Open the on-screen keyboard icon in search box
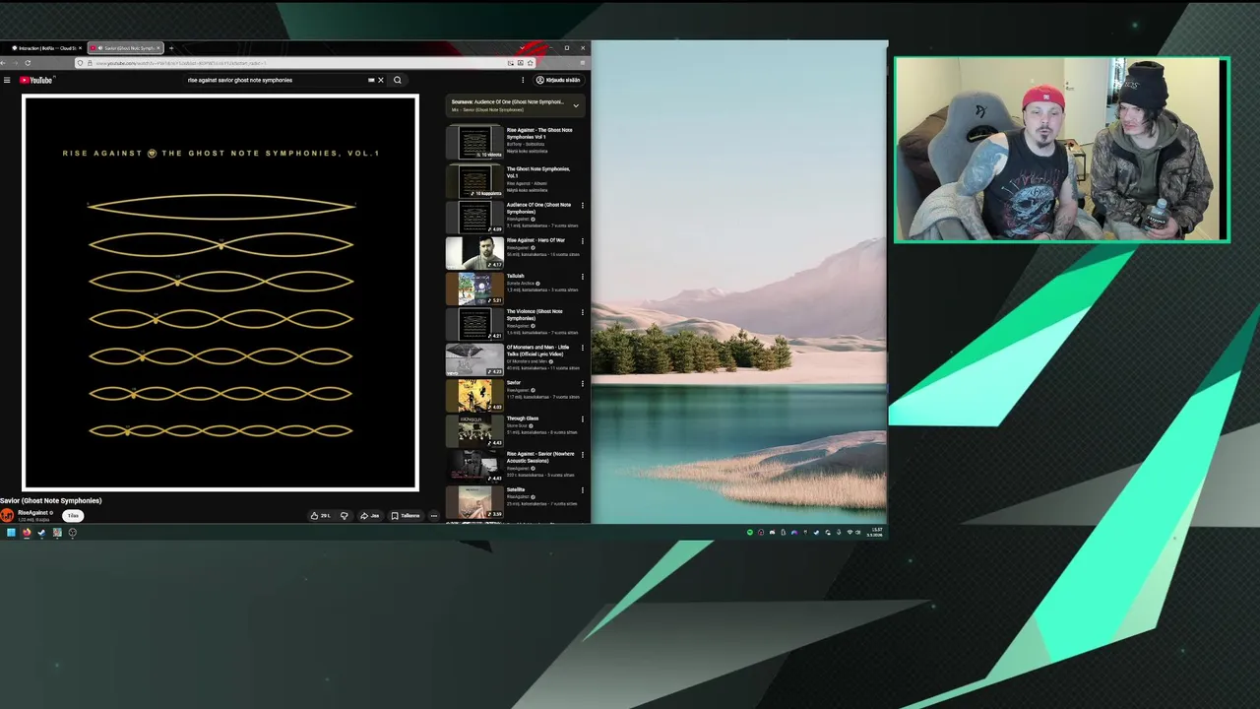 [371, 80]
